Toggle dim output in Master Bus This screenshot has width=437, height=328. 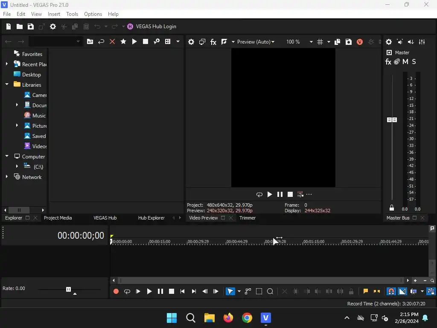[x=411, y=42]
